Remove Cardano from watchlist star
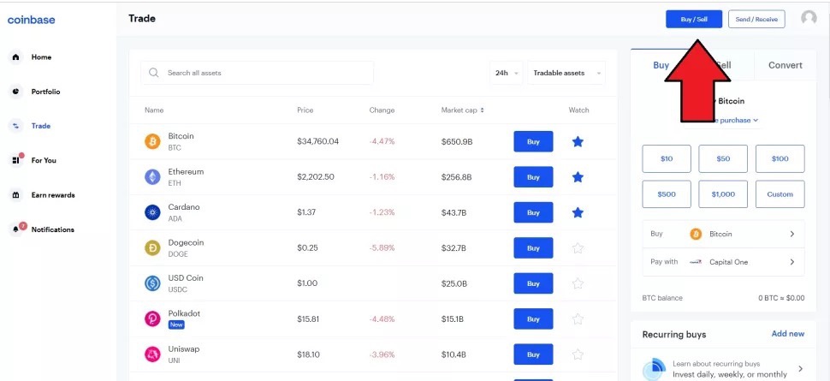Screen dimensions: 830x381 [x=578, y=212]
